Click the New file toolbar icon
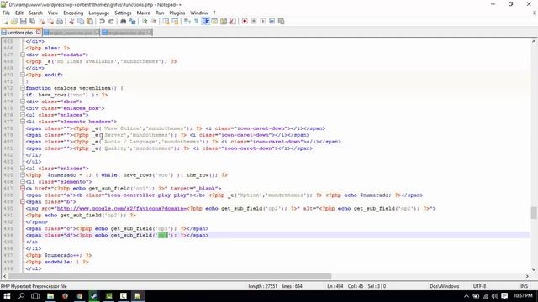 coord(6,21)
